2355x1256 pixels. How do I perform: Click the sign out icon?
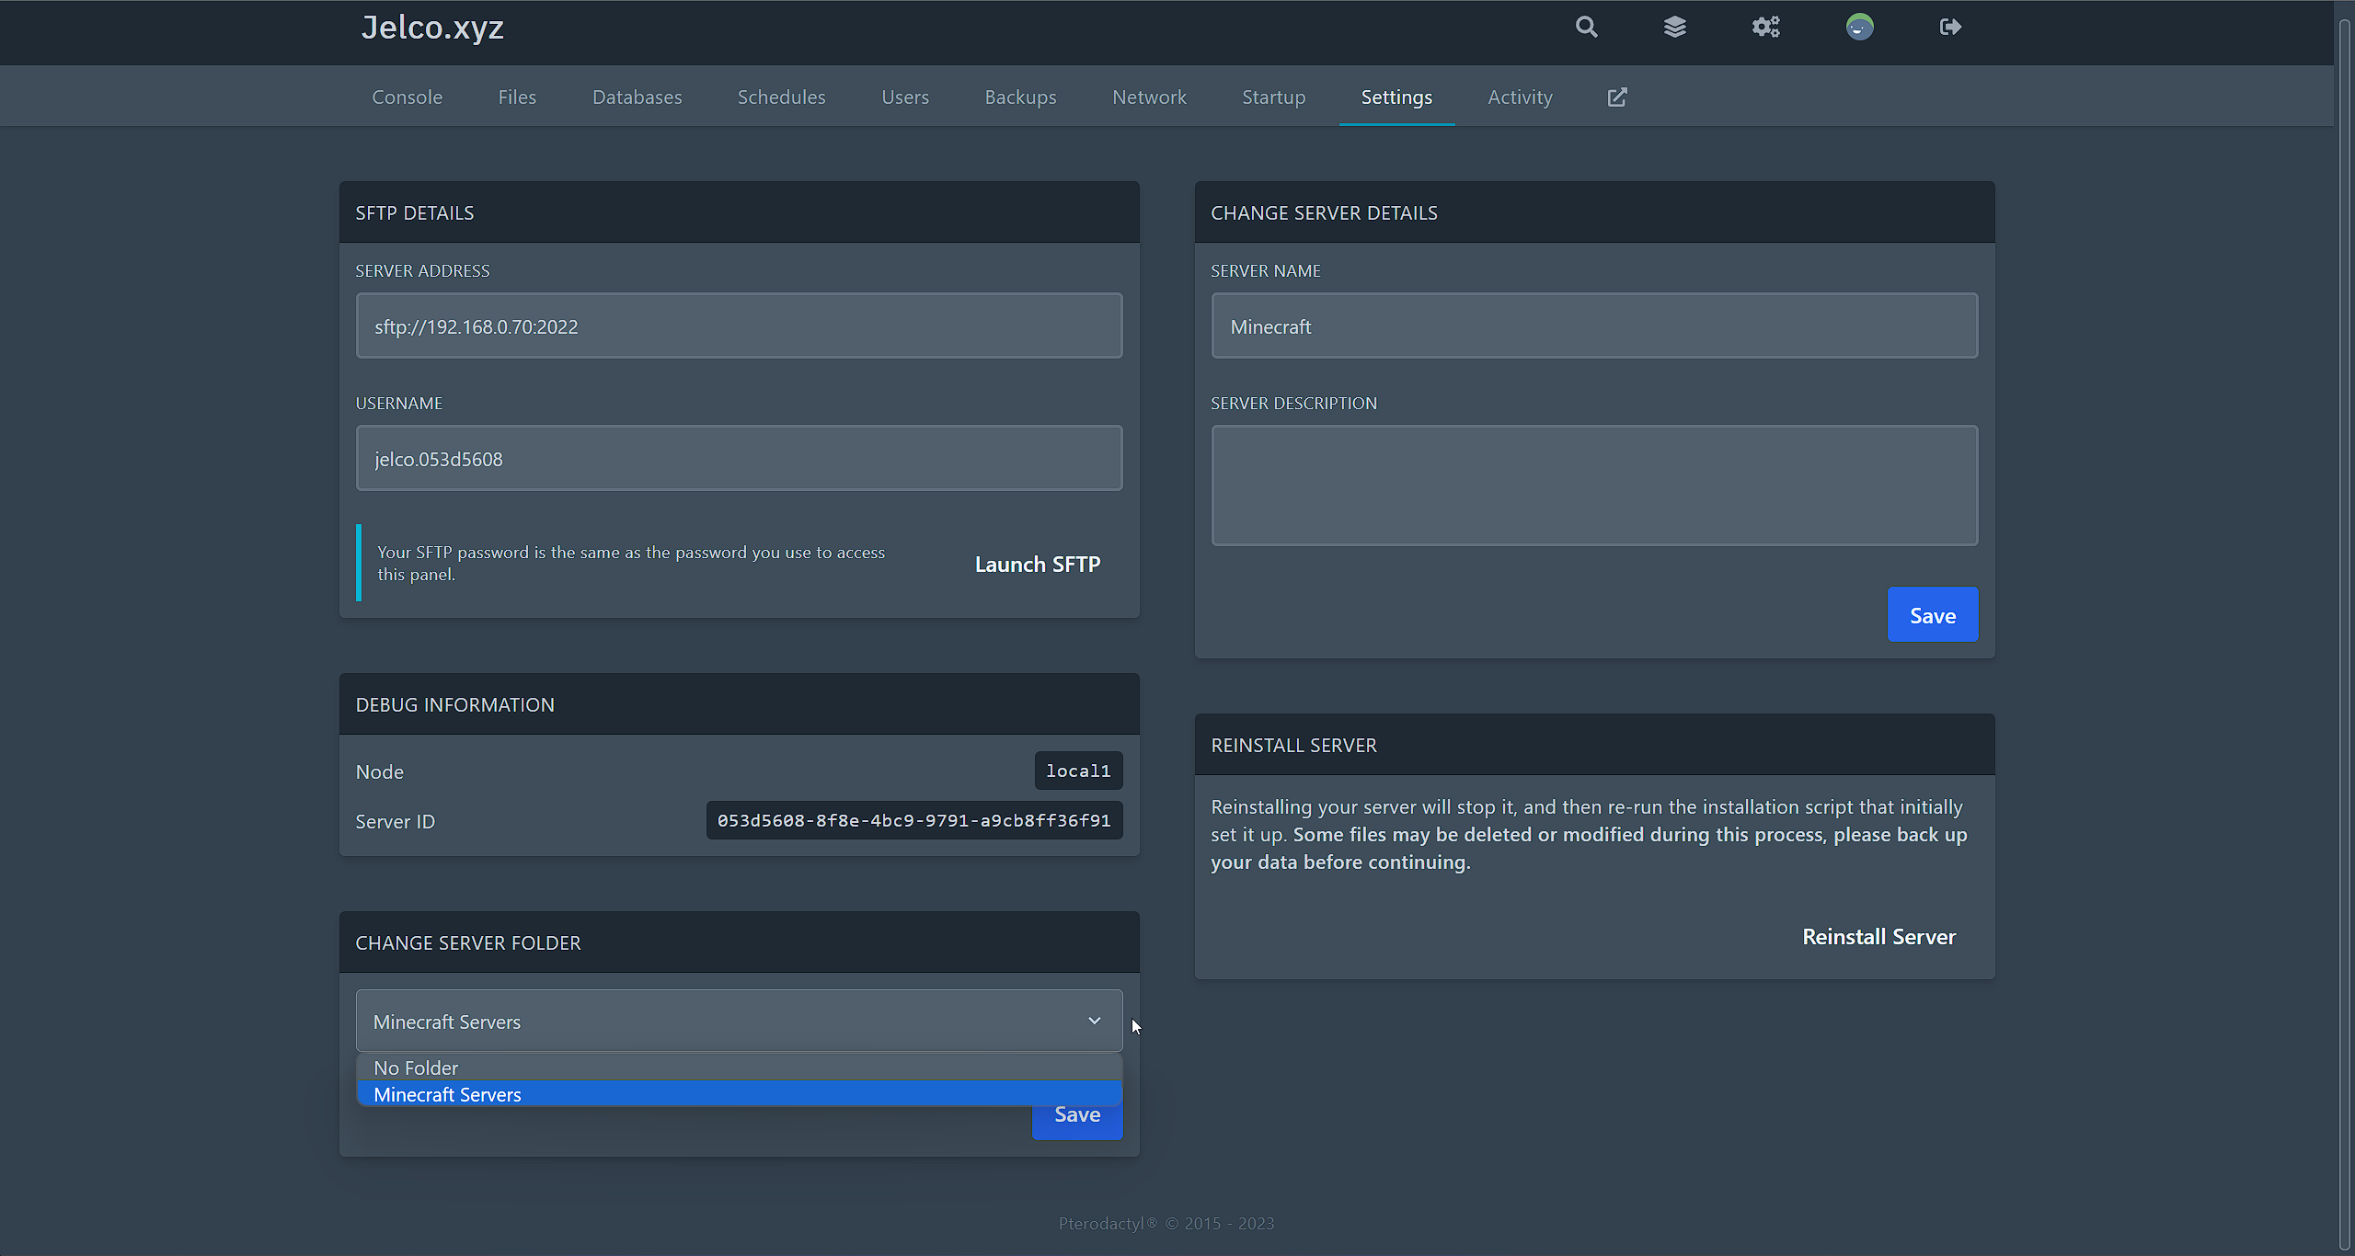pos(1950,28)
